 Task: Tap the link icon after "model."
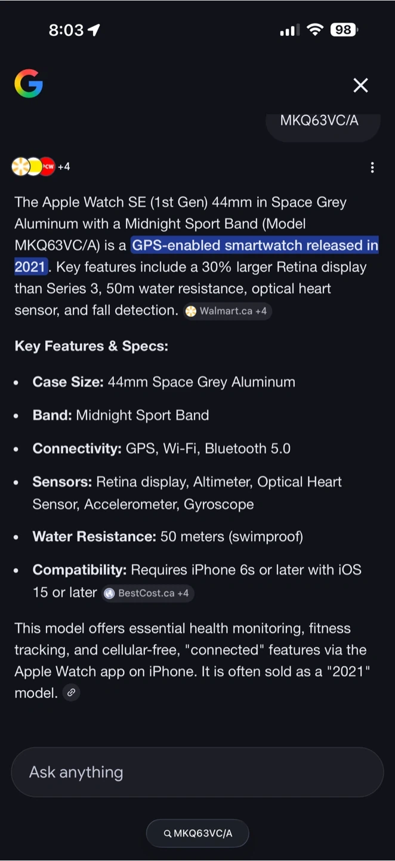tap(71, 693)
